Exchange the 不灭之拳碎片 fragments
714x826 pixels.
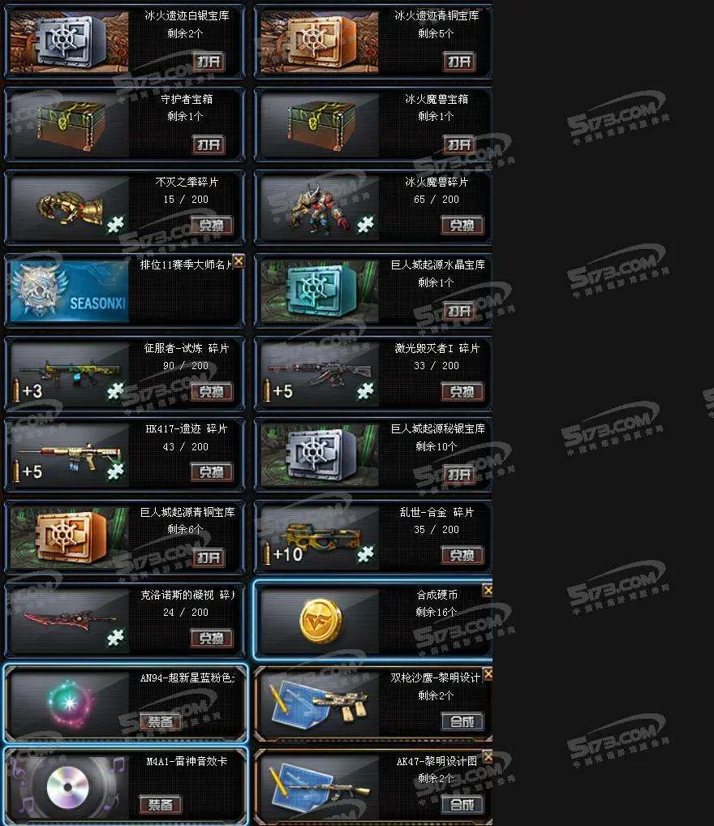click(211, 226)
